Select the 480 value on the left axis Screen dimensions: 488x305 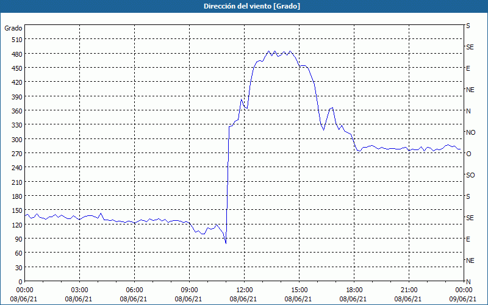(17, 54)
